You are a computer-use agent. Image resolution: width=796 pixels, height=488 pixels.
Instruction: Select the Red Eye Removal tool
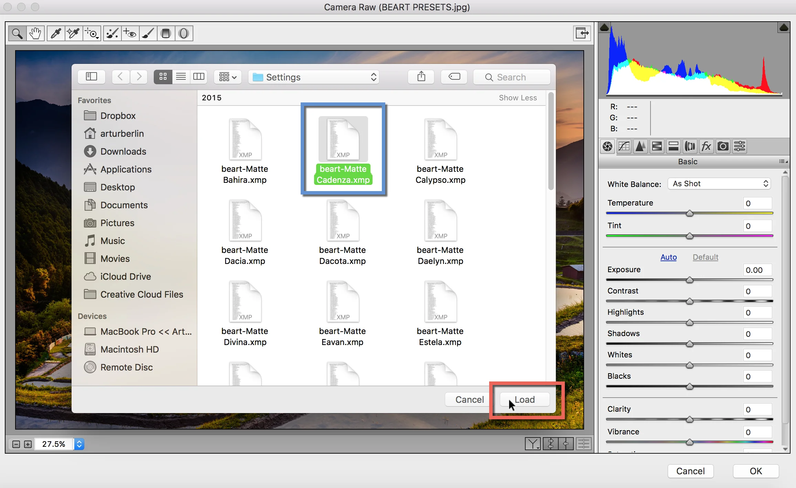[130, 33]
